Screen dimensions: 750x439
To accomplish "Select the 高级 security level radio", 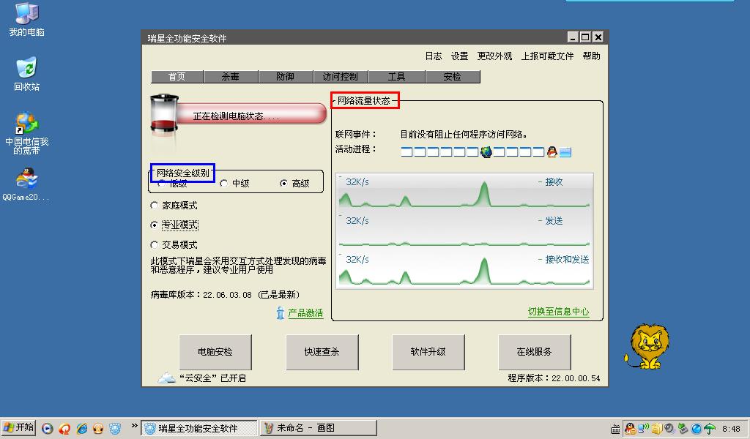I will point(283,184).
